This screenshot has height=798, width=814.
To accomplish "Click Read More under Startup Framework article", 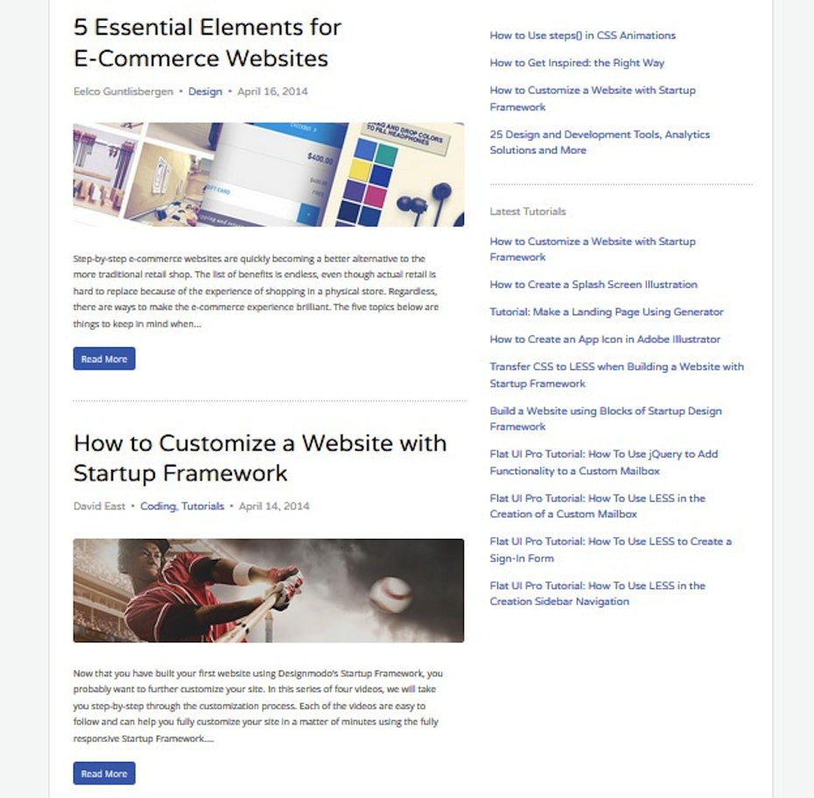I will [x=104, y=773].
